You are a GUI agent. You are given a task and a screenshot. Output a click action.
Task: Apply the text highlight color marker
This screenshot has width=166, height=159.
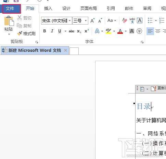click(x=108, y=31)
